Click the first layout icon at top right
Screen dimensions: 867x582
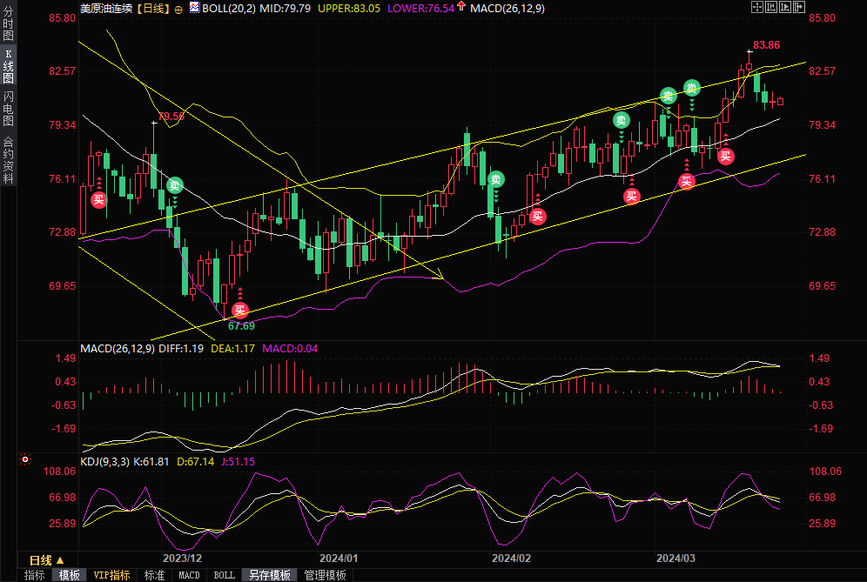[756, 7]
